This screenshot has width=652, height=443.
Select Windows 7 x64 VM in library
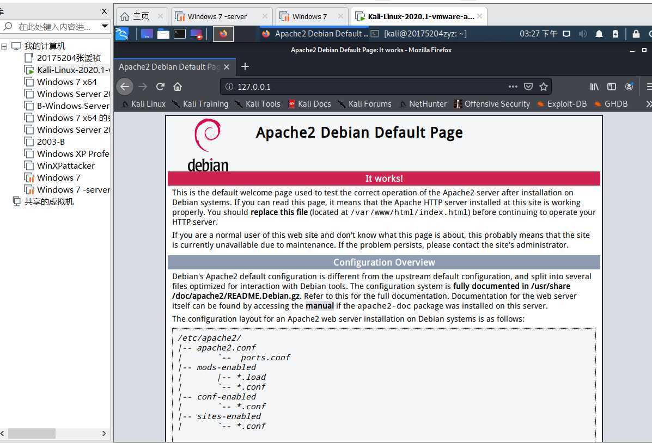(x=60, y=82)
